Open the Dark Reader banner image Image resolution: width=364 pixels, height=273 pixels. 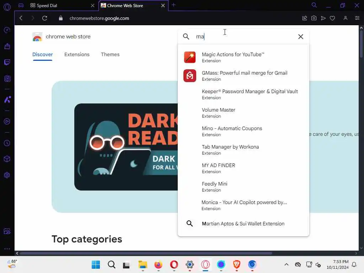pyautogui.click(x=126, y=147)
